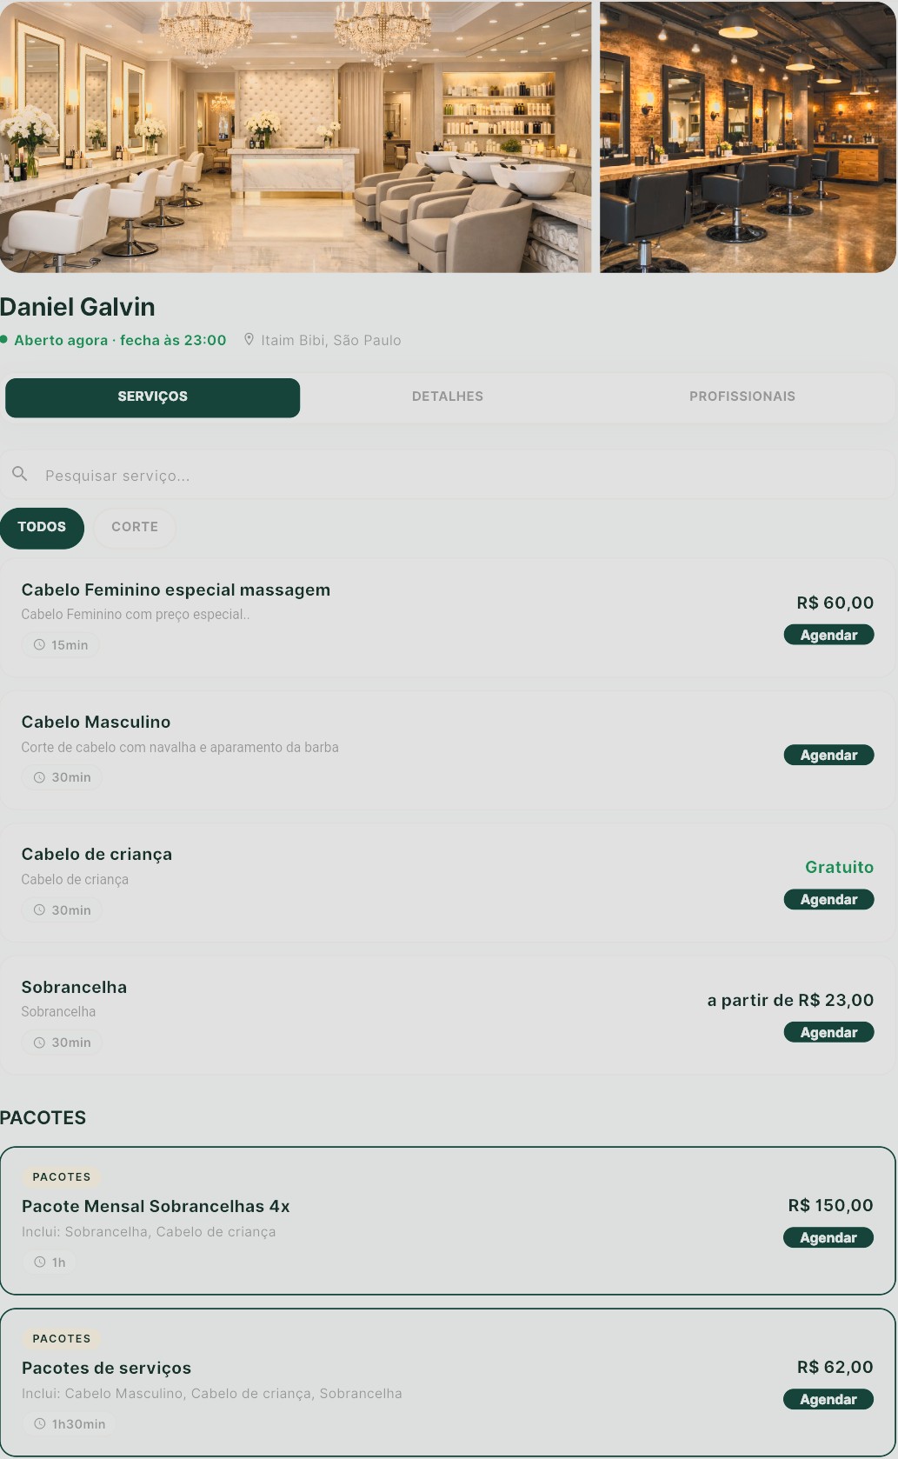Click the 'Cabelo de criança' service title

pos(96,855)
